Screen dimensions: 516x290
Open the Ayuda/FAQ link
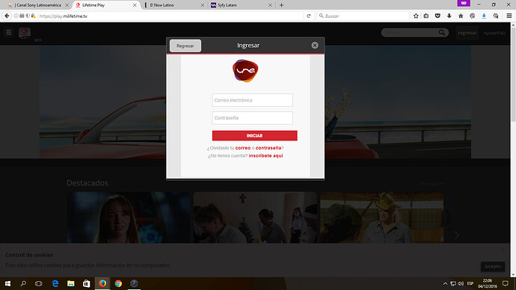tap(494, 33)
